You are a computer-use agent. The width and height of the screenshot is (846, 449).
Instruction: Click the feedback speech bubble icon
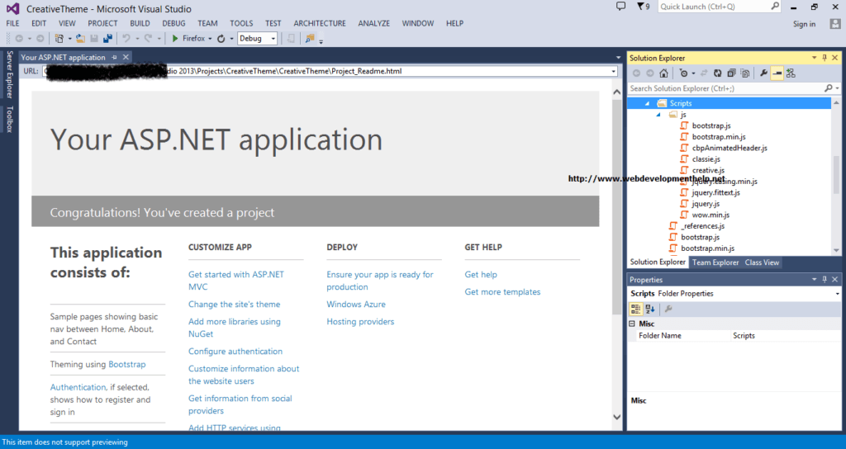[x=621, y=7]
